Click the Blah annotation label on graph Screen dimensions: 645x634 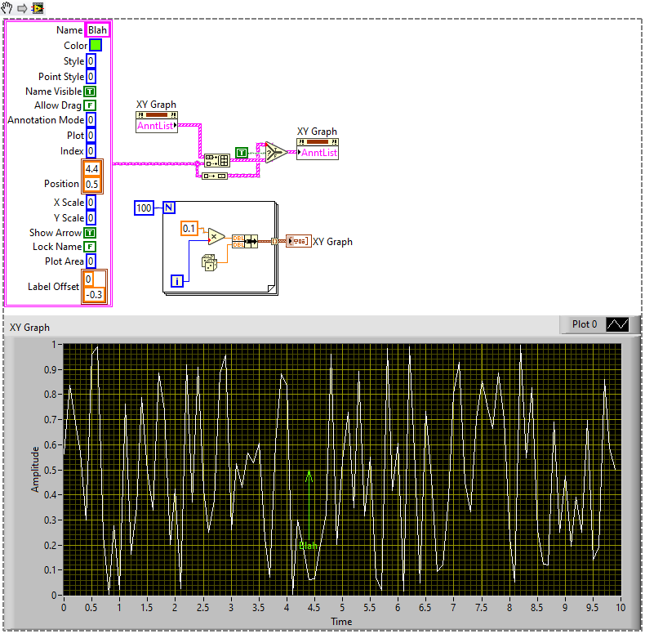(308, 546)
